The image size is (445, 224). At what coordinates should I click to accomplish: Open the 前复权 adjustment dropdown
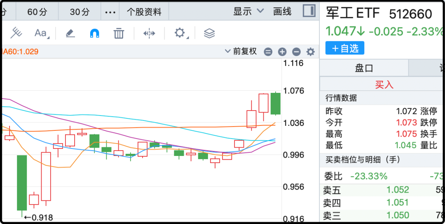[x=241, y=52]
